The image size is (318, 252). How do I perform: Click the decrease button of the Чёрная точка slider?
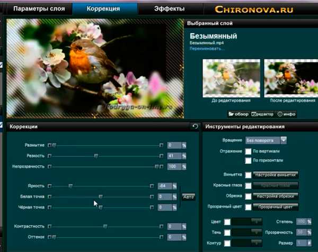click(49, 208)
